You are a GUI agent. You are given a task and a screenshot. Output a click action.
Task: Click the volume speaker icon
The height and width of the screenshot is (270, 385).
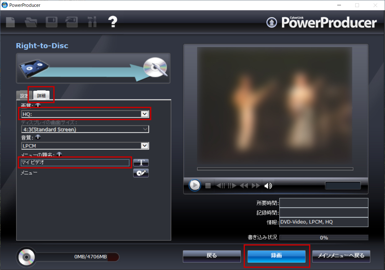pyautogui.click(x=268, y=185)
